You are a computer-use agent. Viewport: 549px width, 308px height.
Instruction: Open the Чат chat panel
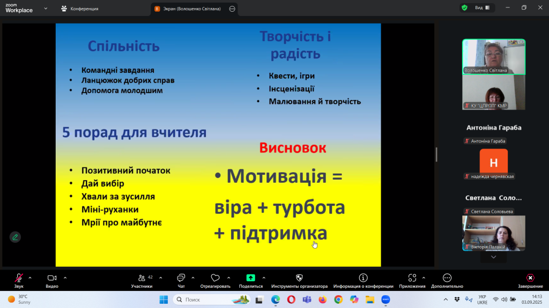point(181,278)
